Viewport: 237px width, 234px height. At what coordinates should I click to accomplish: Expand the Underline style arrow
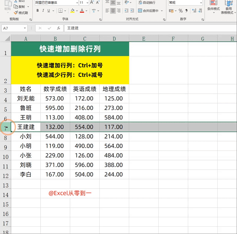click(x=53, y=11)
